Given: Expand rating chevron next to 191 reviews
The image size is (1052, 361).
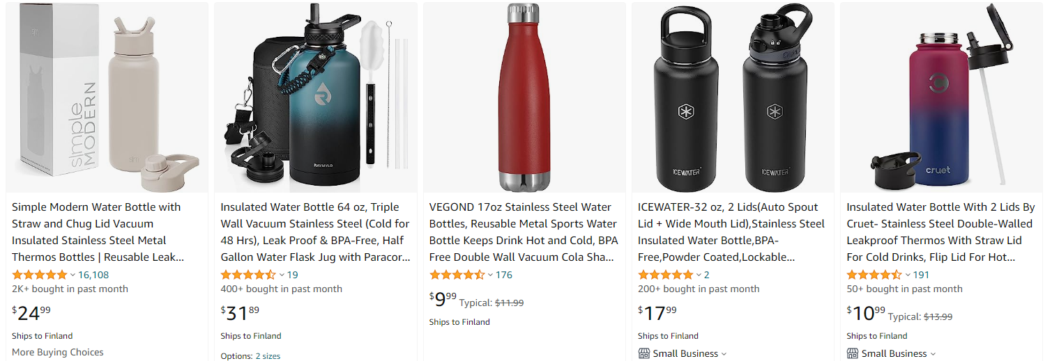Looking at the screenshot, I should [908, 275].
